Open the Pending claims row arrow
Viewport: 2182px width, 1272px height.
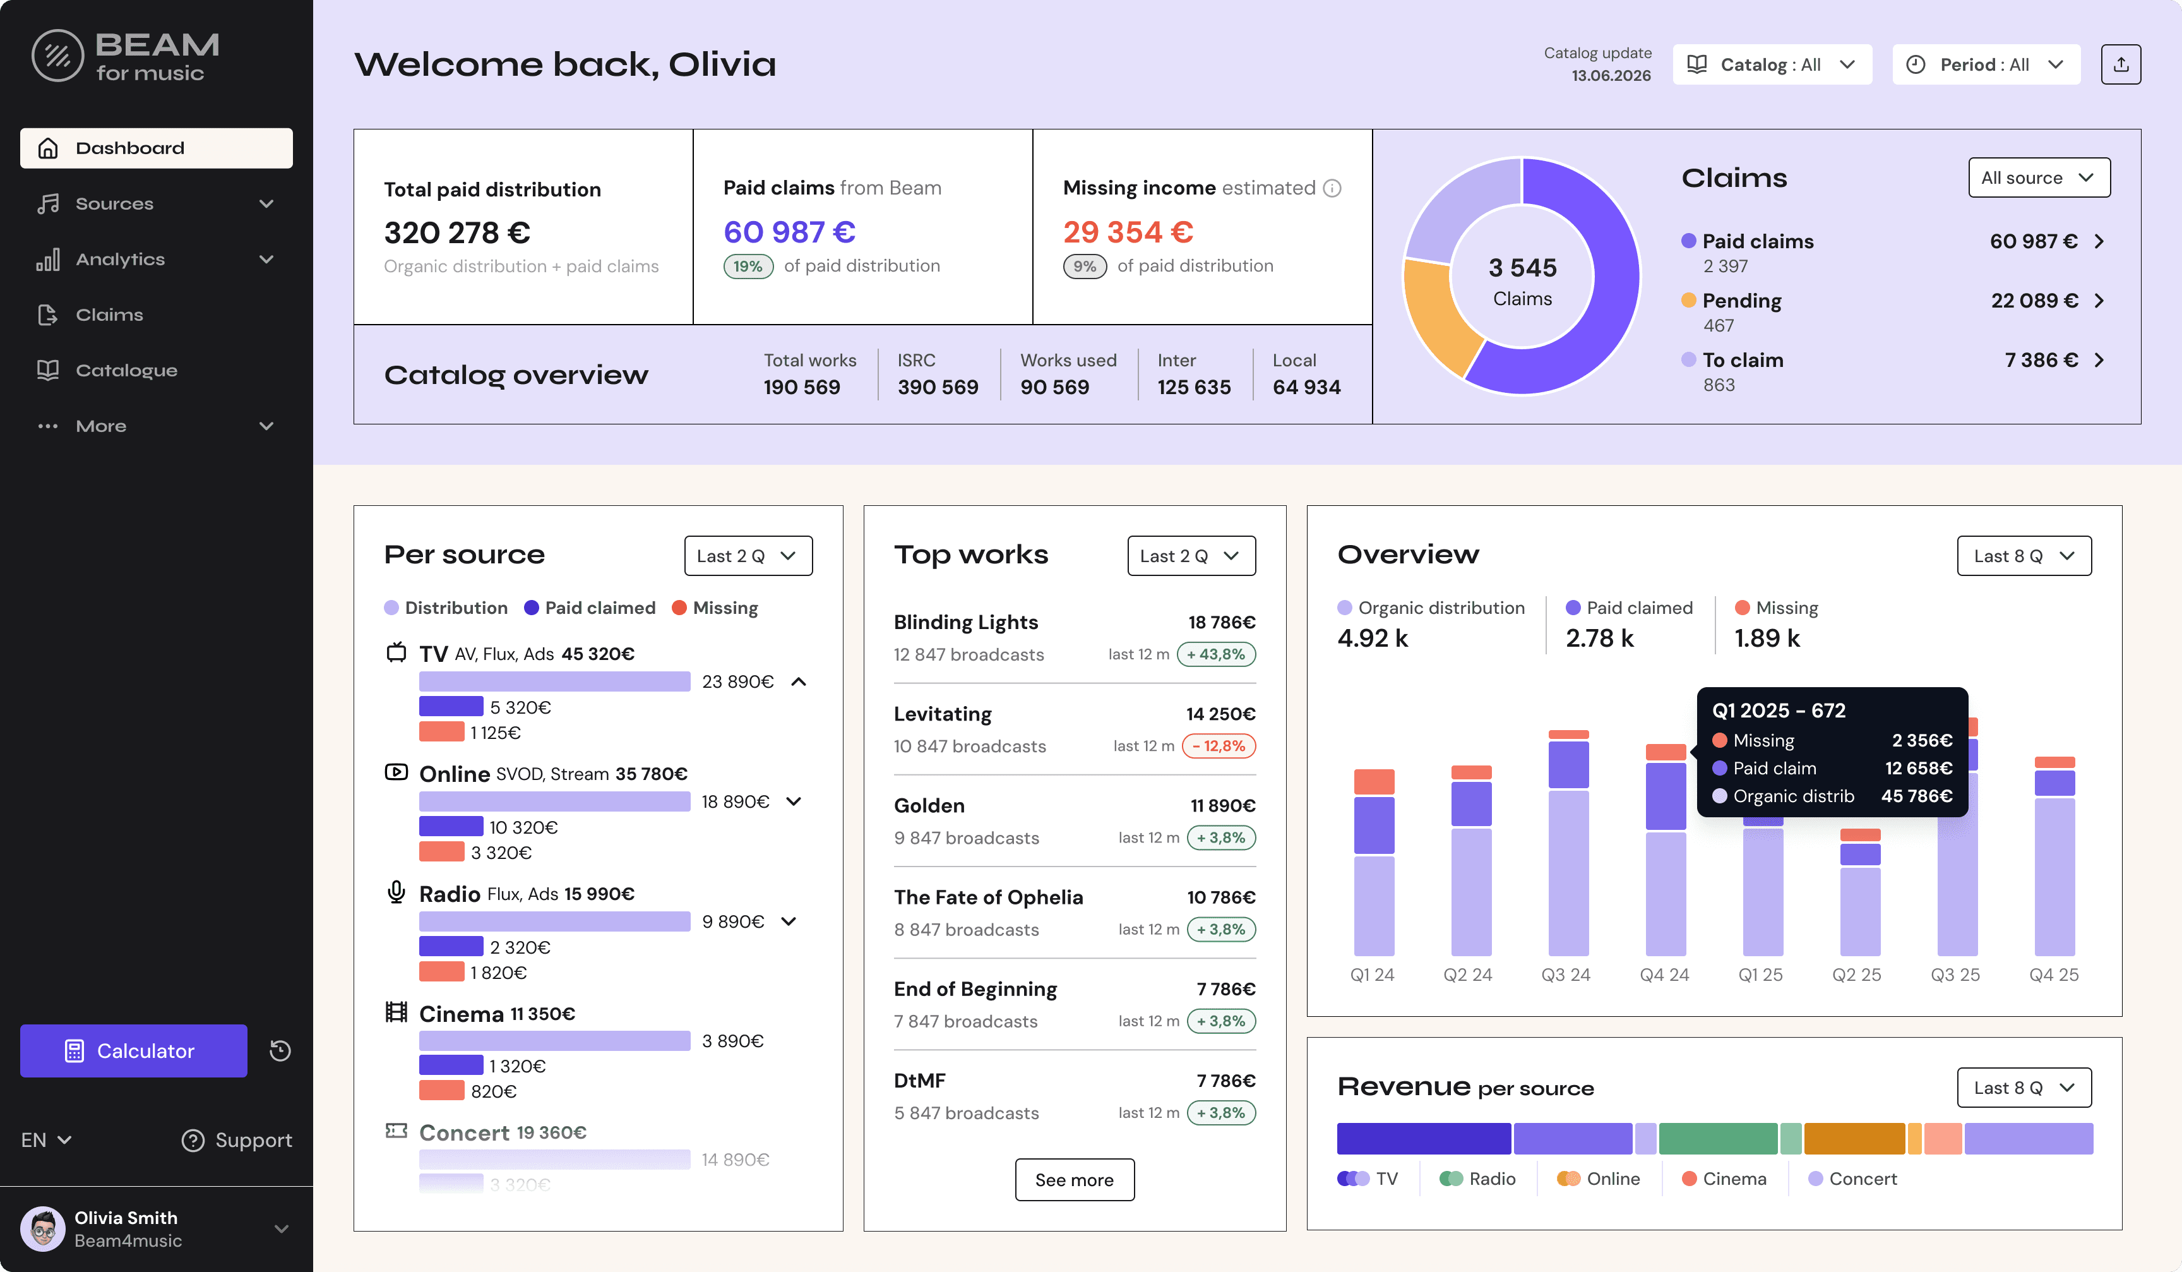pos(2099,301)
